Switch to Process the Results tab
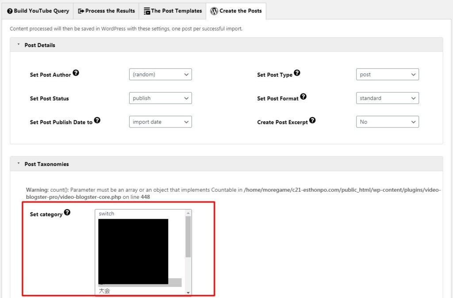 tap(106, 11)
